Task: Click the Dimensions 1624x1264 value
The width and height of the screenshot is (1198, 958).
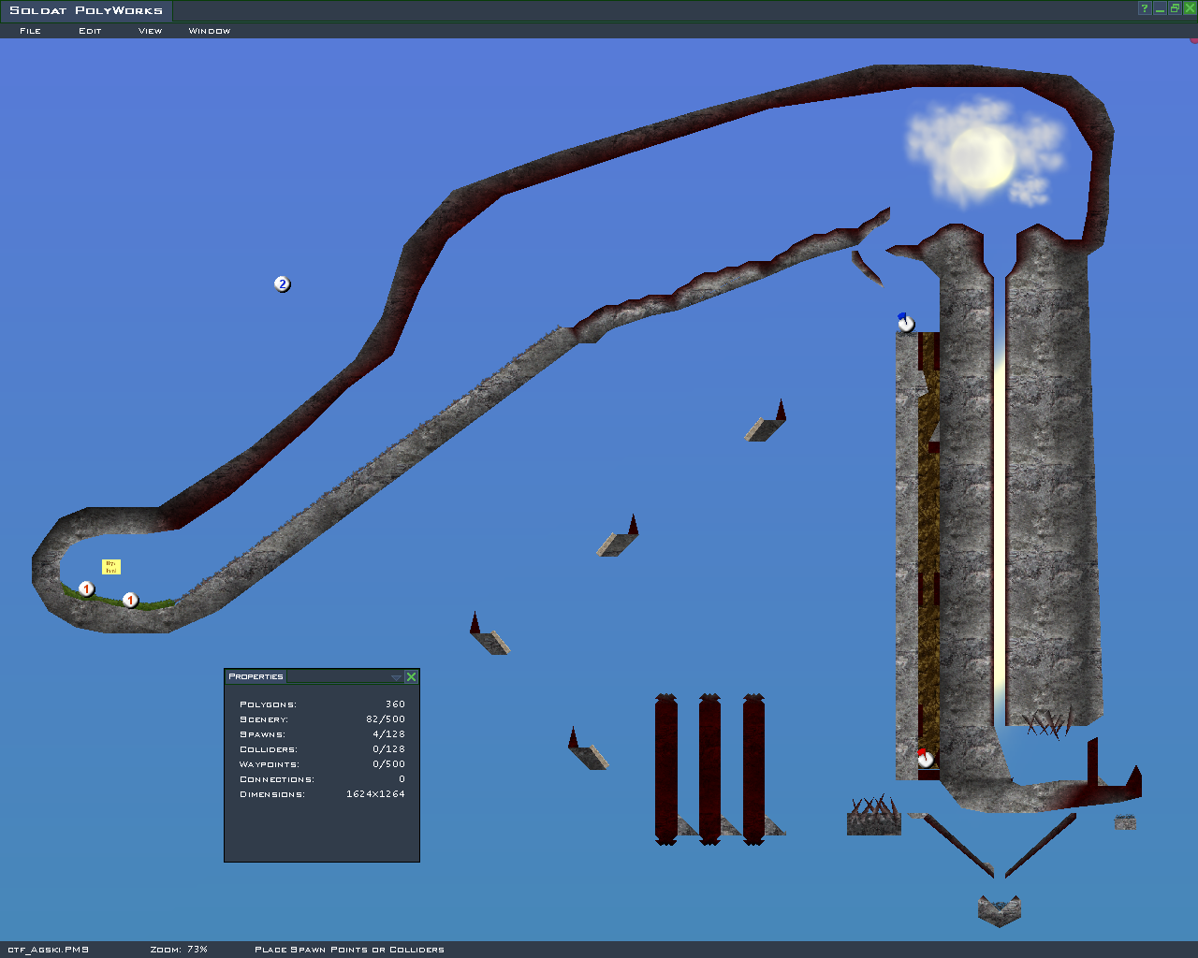Action: (x=375, y=794)
